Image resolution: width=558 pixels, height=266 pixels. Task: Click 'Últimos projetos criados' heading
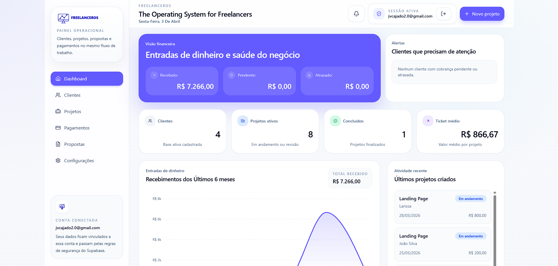425,179
